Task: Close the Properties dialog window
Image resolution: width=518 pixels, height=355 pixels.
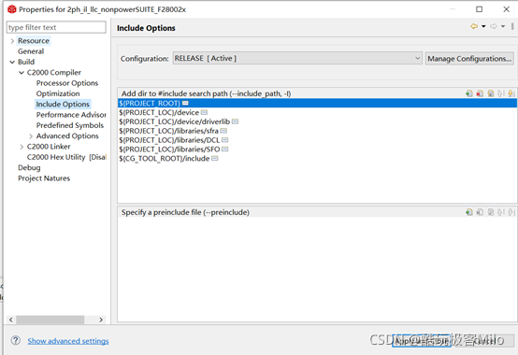Action: (x=506, y=9)
